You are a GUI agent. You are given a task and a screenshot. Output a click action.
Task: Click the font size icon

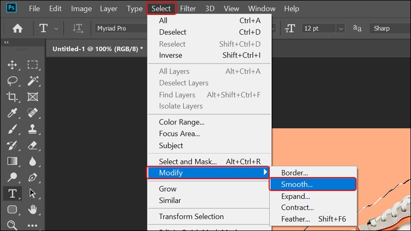290,28
